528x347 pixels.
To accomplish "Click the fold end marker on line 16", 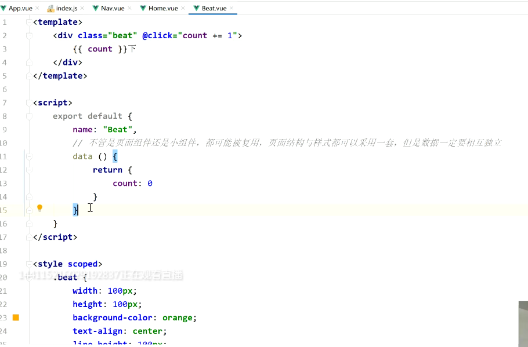I will click(29, 224).
